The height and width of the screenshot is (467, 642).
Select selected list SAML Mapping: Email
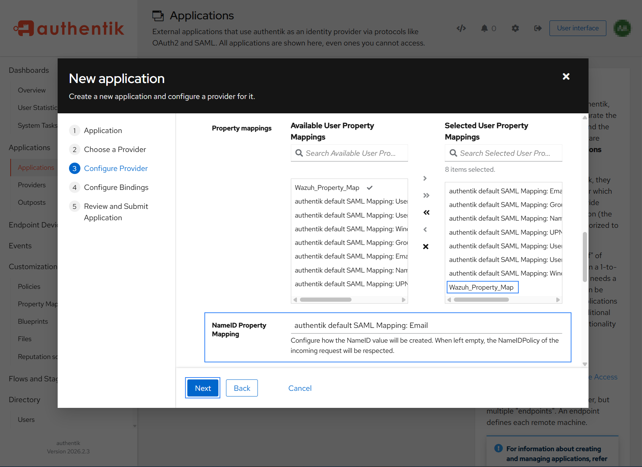click(505, 191)
